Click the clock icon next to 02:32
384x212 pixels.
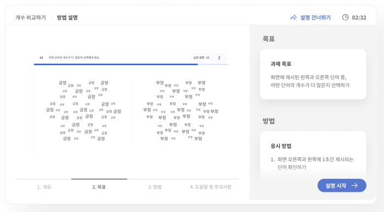[345, 18]
